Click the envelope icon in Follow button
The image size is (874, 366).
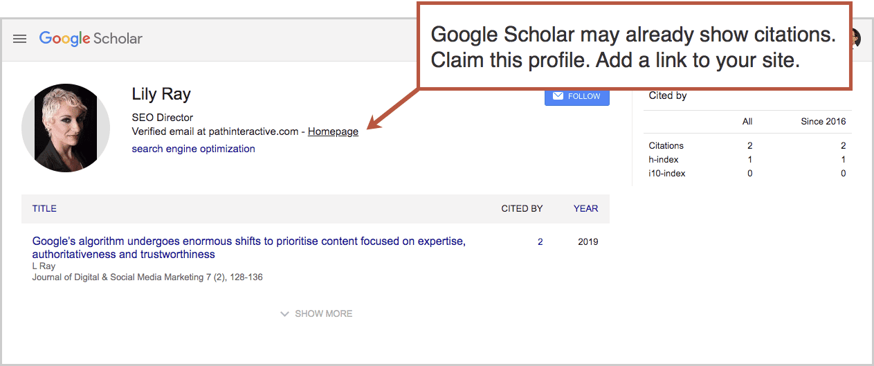(x=558, y=96)
